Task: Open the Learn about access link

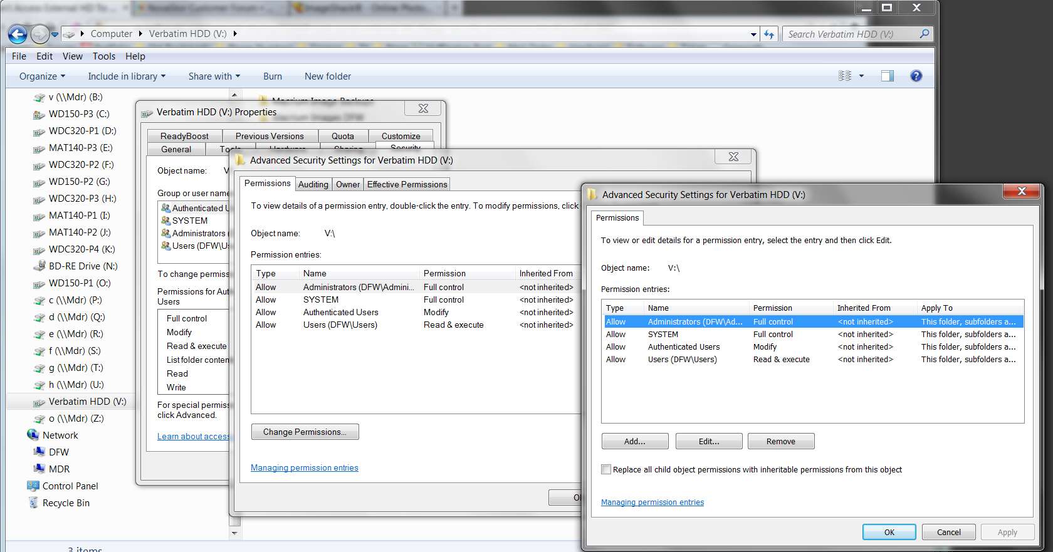Action: click(193, 436)
